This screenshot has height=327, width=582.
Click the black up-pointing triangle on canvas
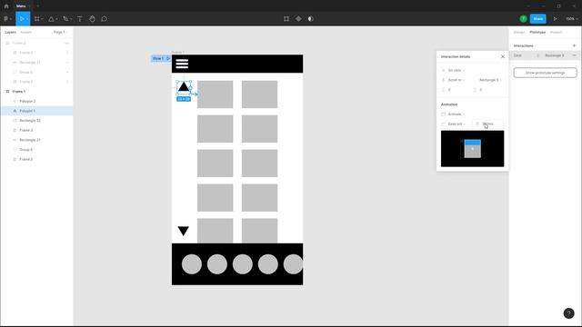pyautogui.click(x=184, y=87)
